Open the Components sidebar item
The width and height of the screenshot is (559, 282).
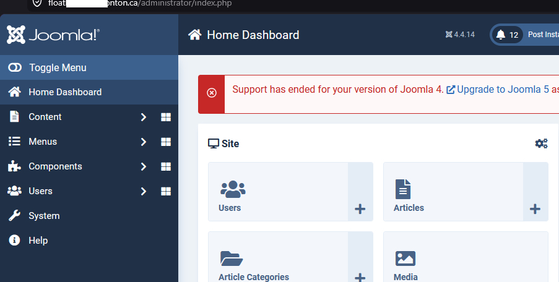[55, 166]
